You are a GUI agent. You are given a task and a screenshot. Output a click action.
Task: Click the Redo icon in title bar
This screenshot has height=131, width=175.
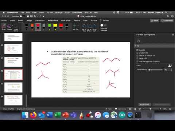[x=40, y=16]
